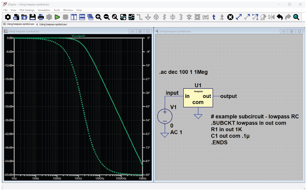Open the Simulation menu
Viewport: 307px width, 191px height.
click(44, 10)
